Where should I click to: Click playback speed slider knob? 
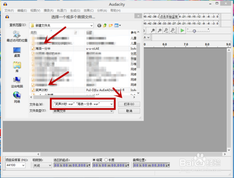194,31
